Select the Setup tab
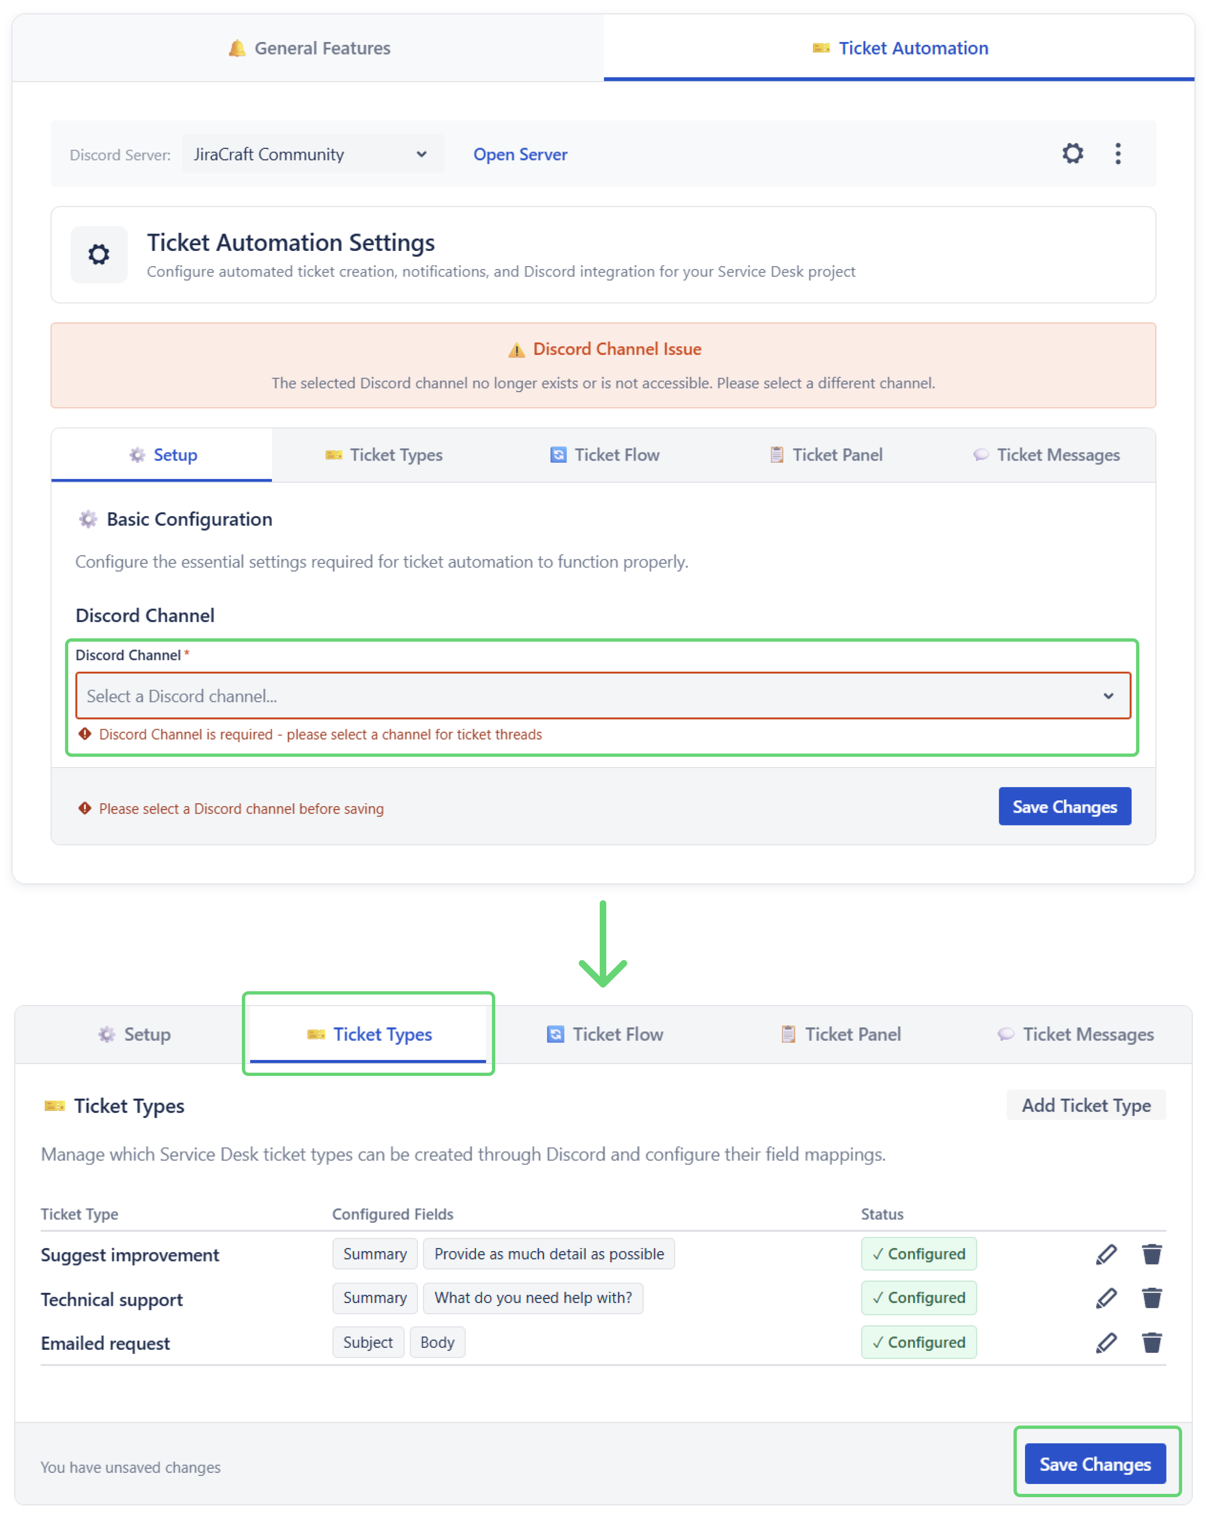Viewport: 1206px width, 1521px height. pos(163,455)
